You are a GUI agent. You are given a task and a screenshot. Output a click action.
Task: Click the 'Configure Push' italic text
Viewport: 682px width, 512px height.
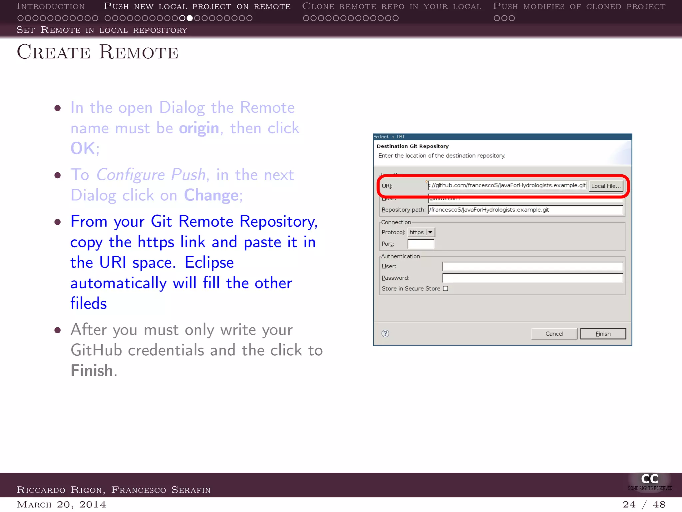[x=151, y=175]
